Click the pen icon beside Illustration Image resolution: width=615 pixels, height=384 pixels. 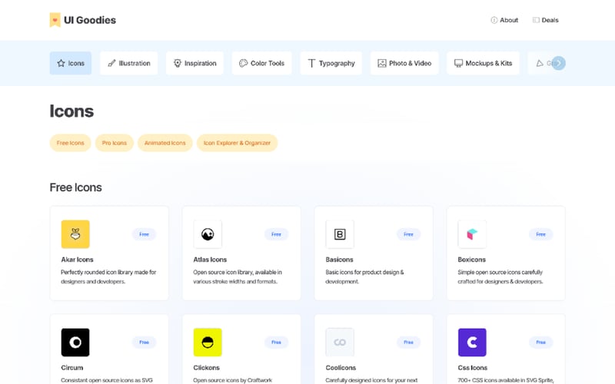(x=111, y=63)
